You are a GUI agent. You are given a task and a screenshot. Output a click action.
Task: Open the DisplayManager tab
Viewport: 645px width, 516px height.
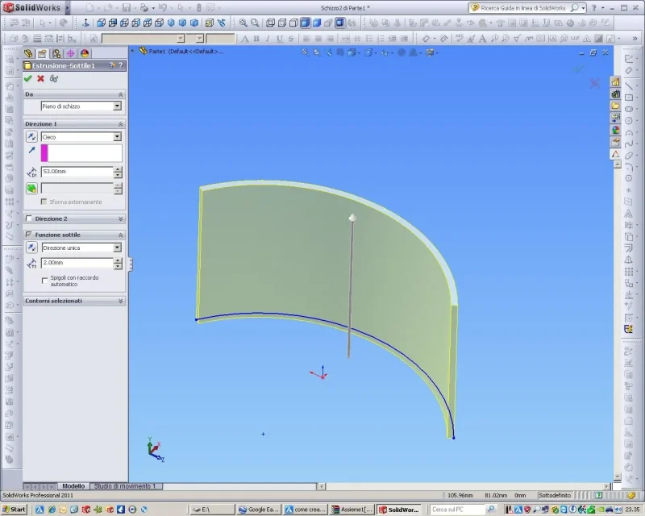pyautogui.click(x=85, y=53)
